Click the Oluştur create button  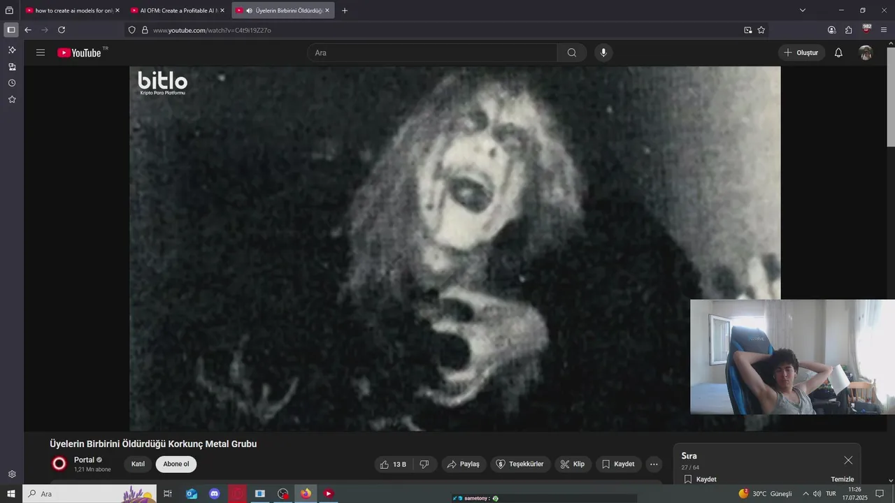pos(801,52)
